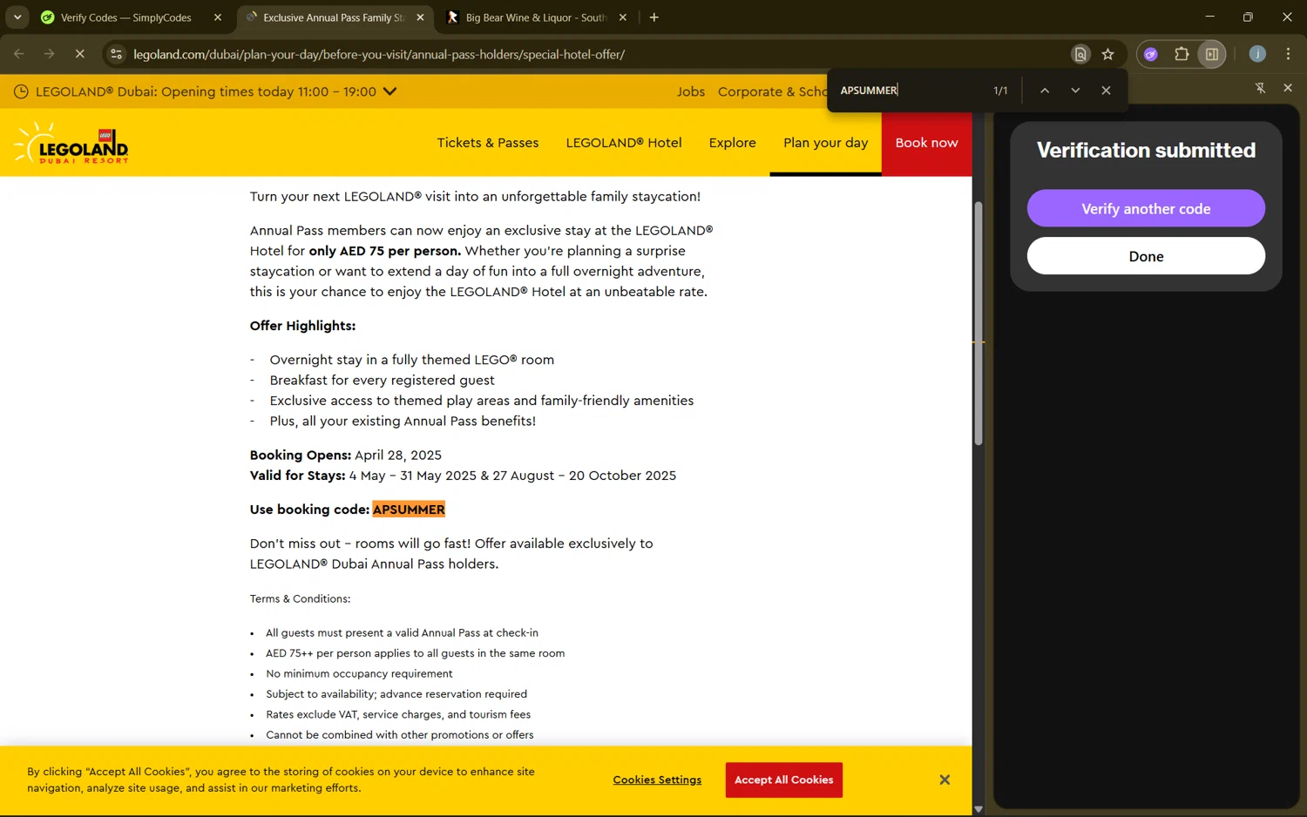
Task: Click Verify another code button
Action: 1146,208
